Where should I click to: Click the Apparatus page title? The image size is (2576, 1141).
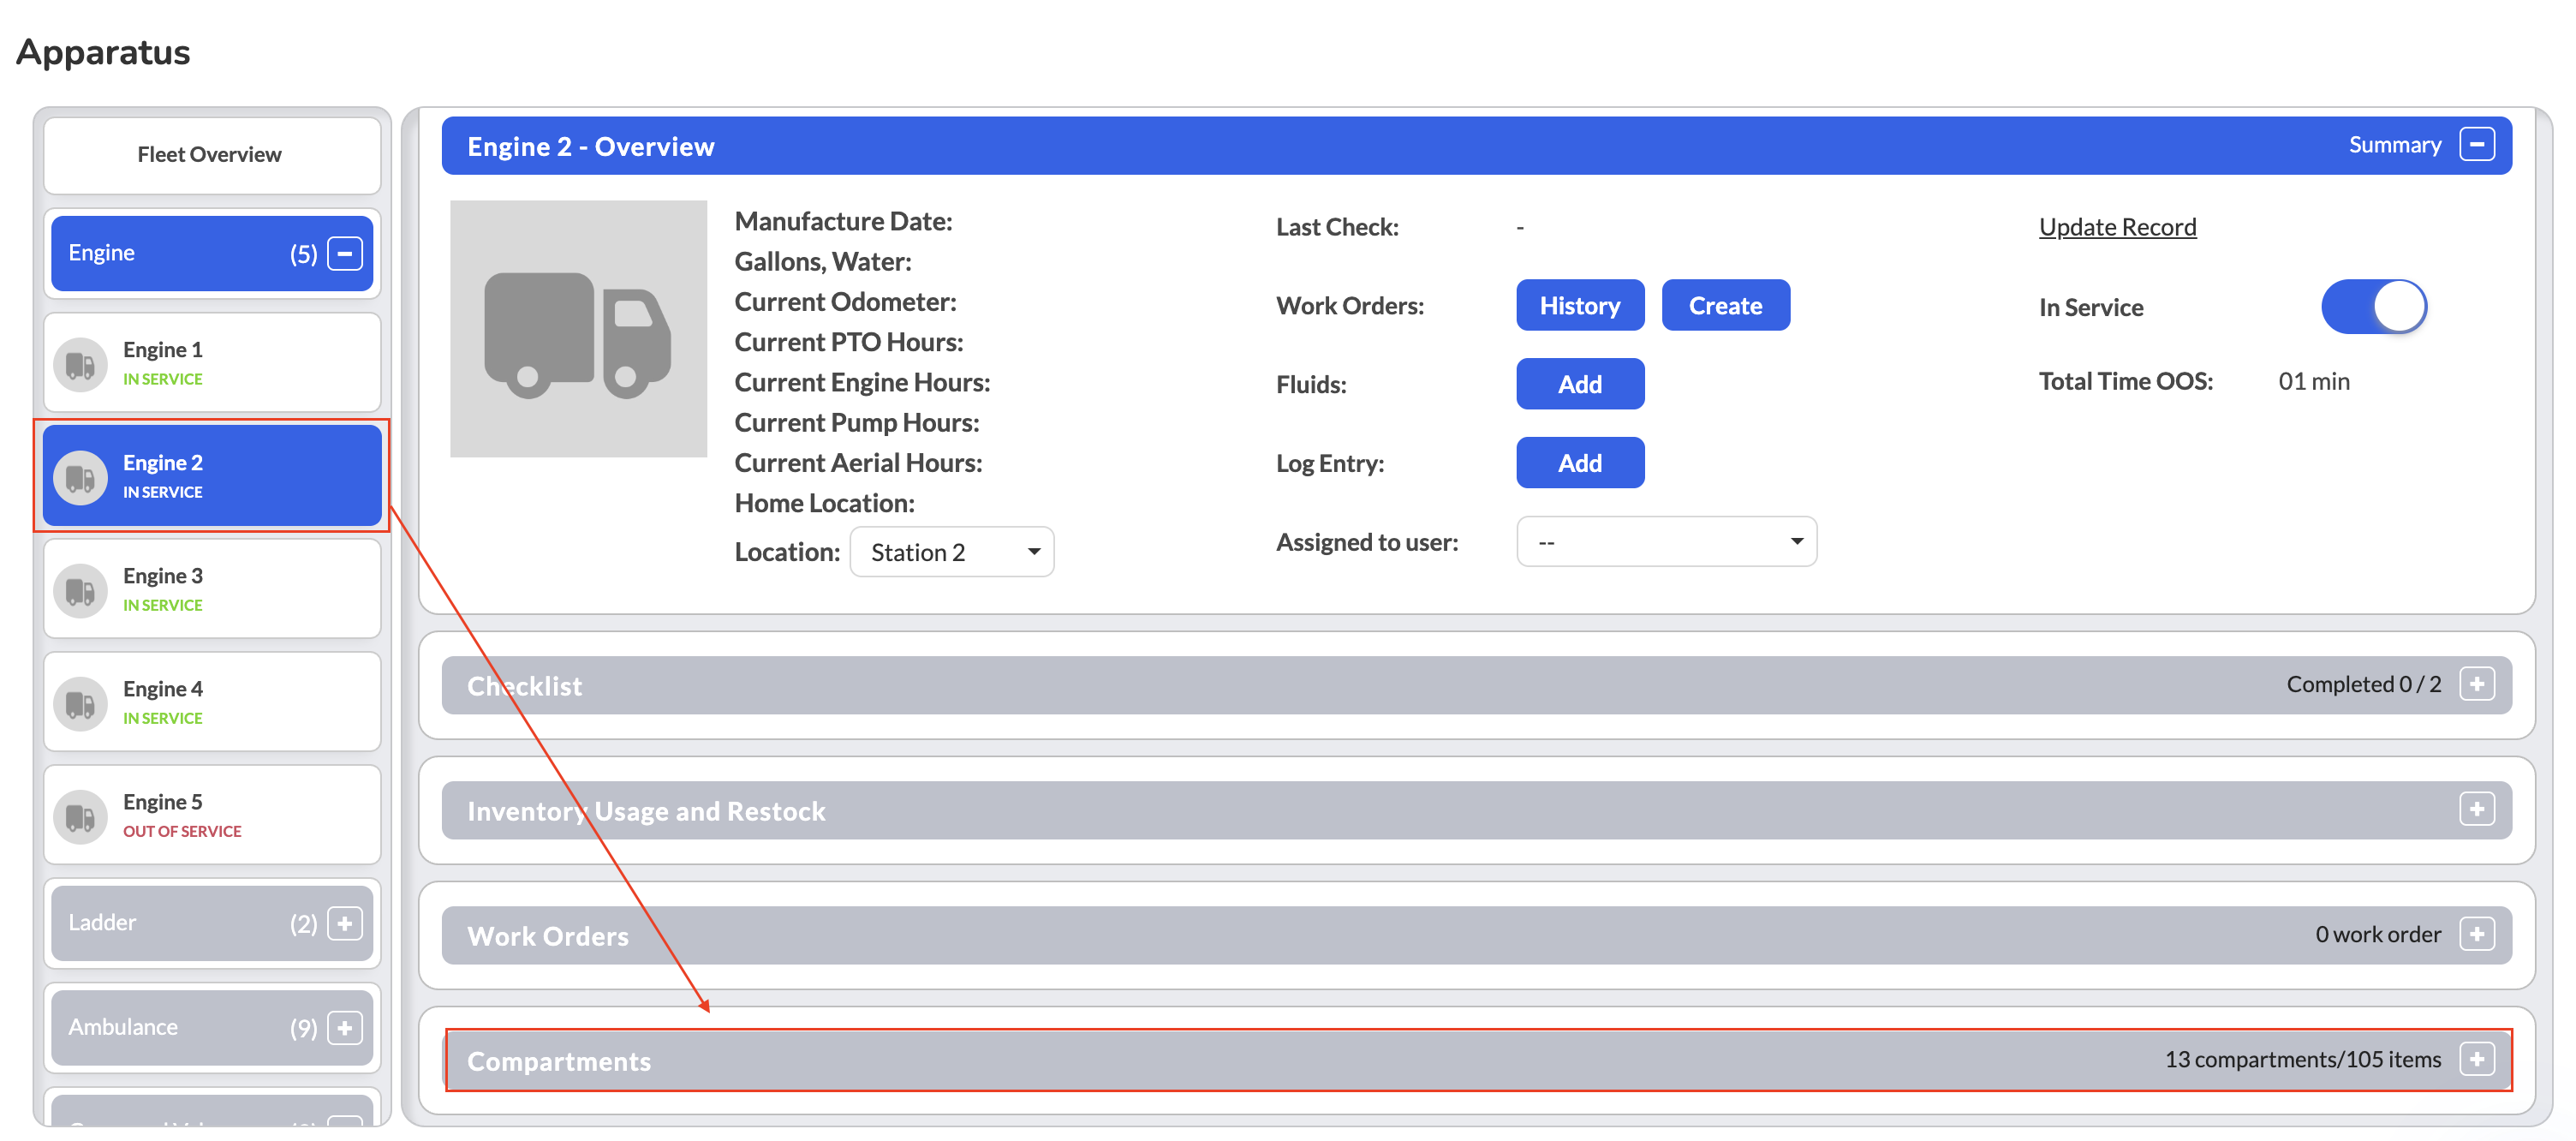pos(103,52)
